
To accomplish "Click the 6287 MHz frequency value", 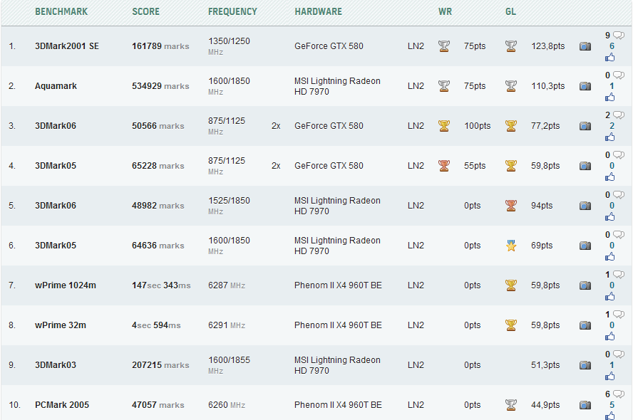I will pos(227,285).
